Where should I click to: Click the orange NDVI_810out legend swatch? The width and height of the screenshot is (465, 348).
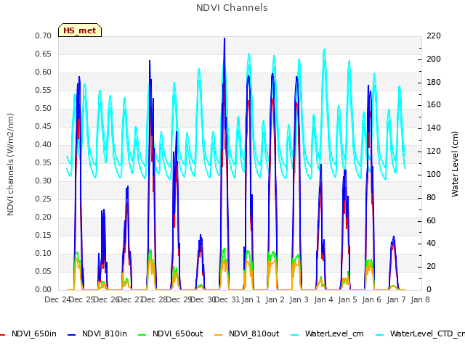(x=218, y=335)
